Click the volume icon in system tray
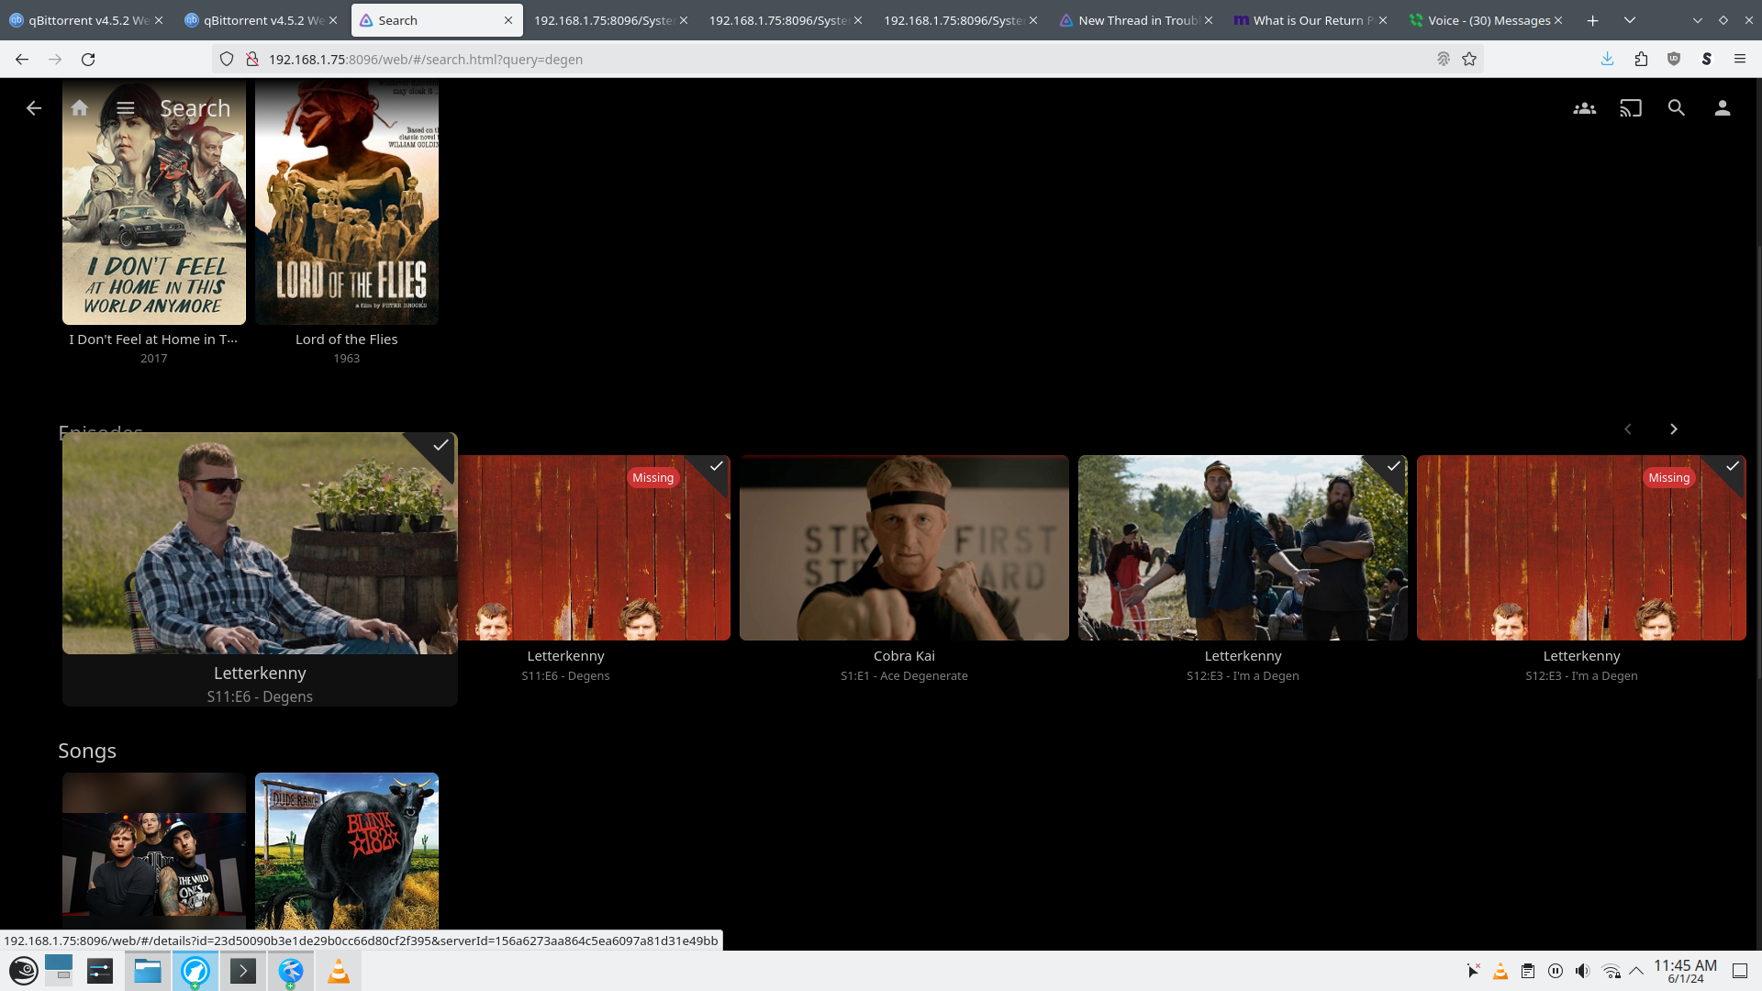The height and width of the screenshot is (991, 1762). (x=1582, y=971)
